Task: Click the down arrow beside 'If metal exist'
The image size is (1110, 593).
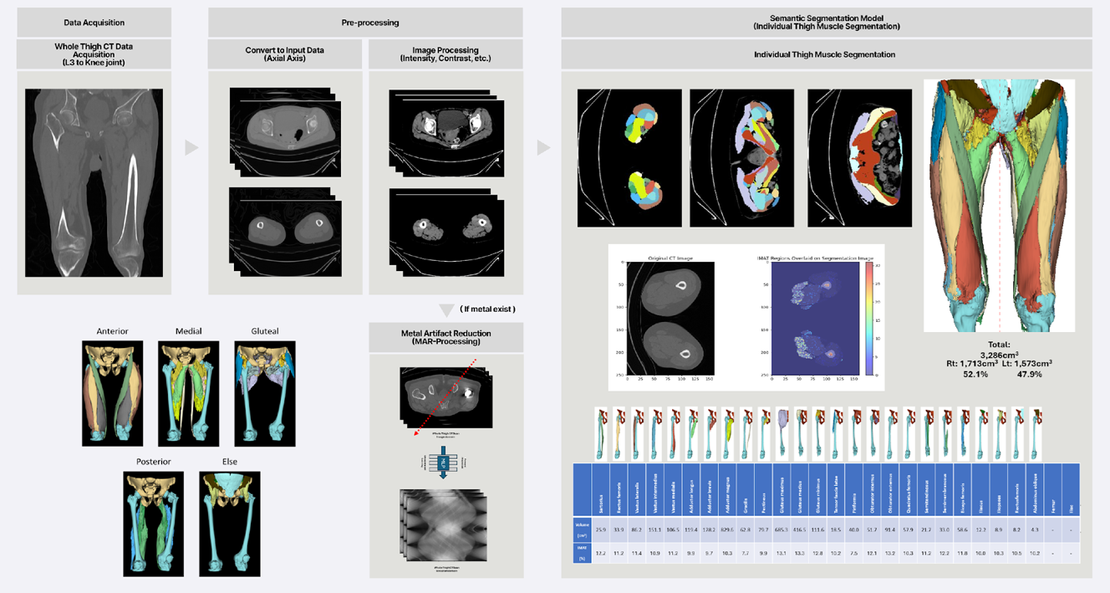Action: coord(446,310)
